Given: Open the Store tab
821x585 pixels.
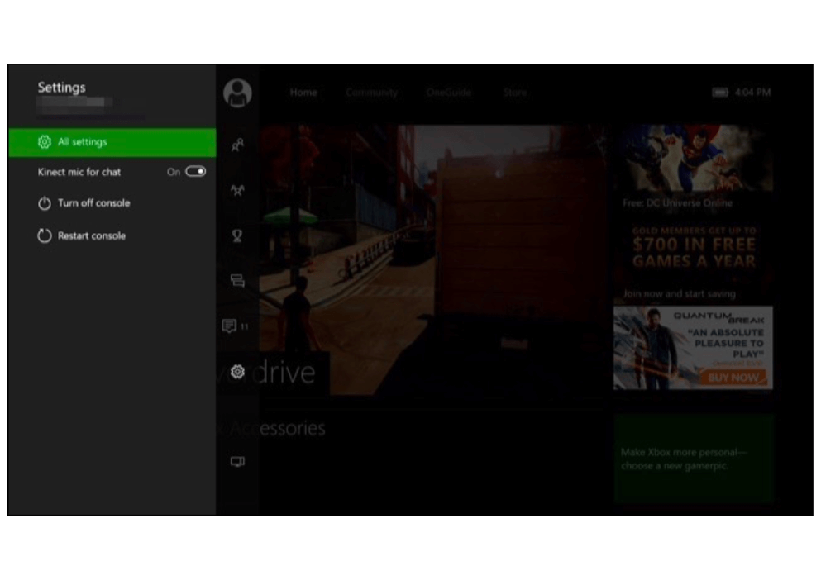Looking at the screenshot, I should point(514,93).
